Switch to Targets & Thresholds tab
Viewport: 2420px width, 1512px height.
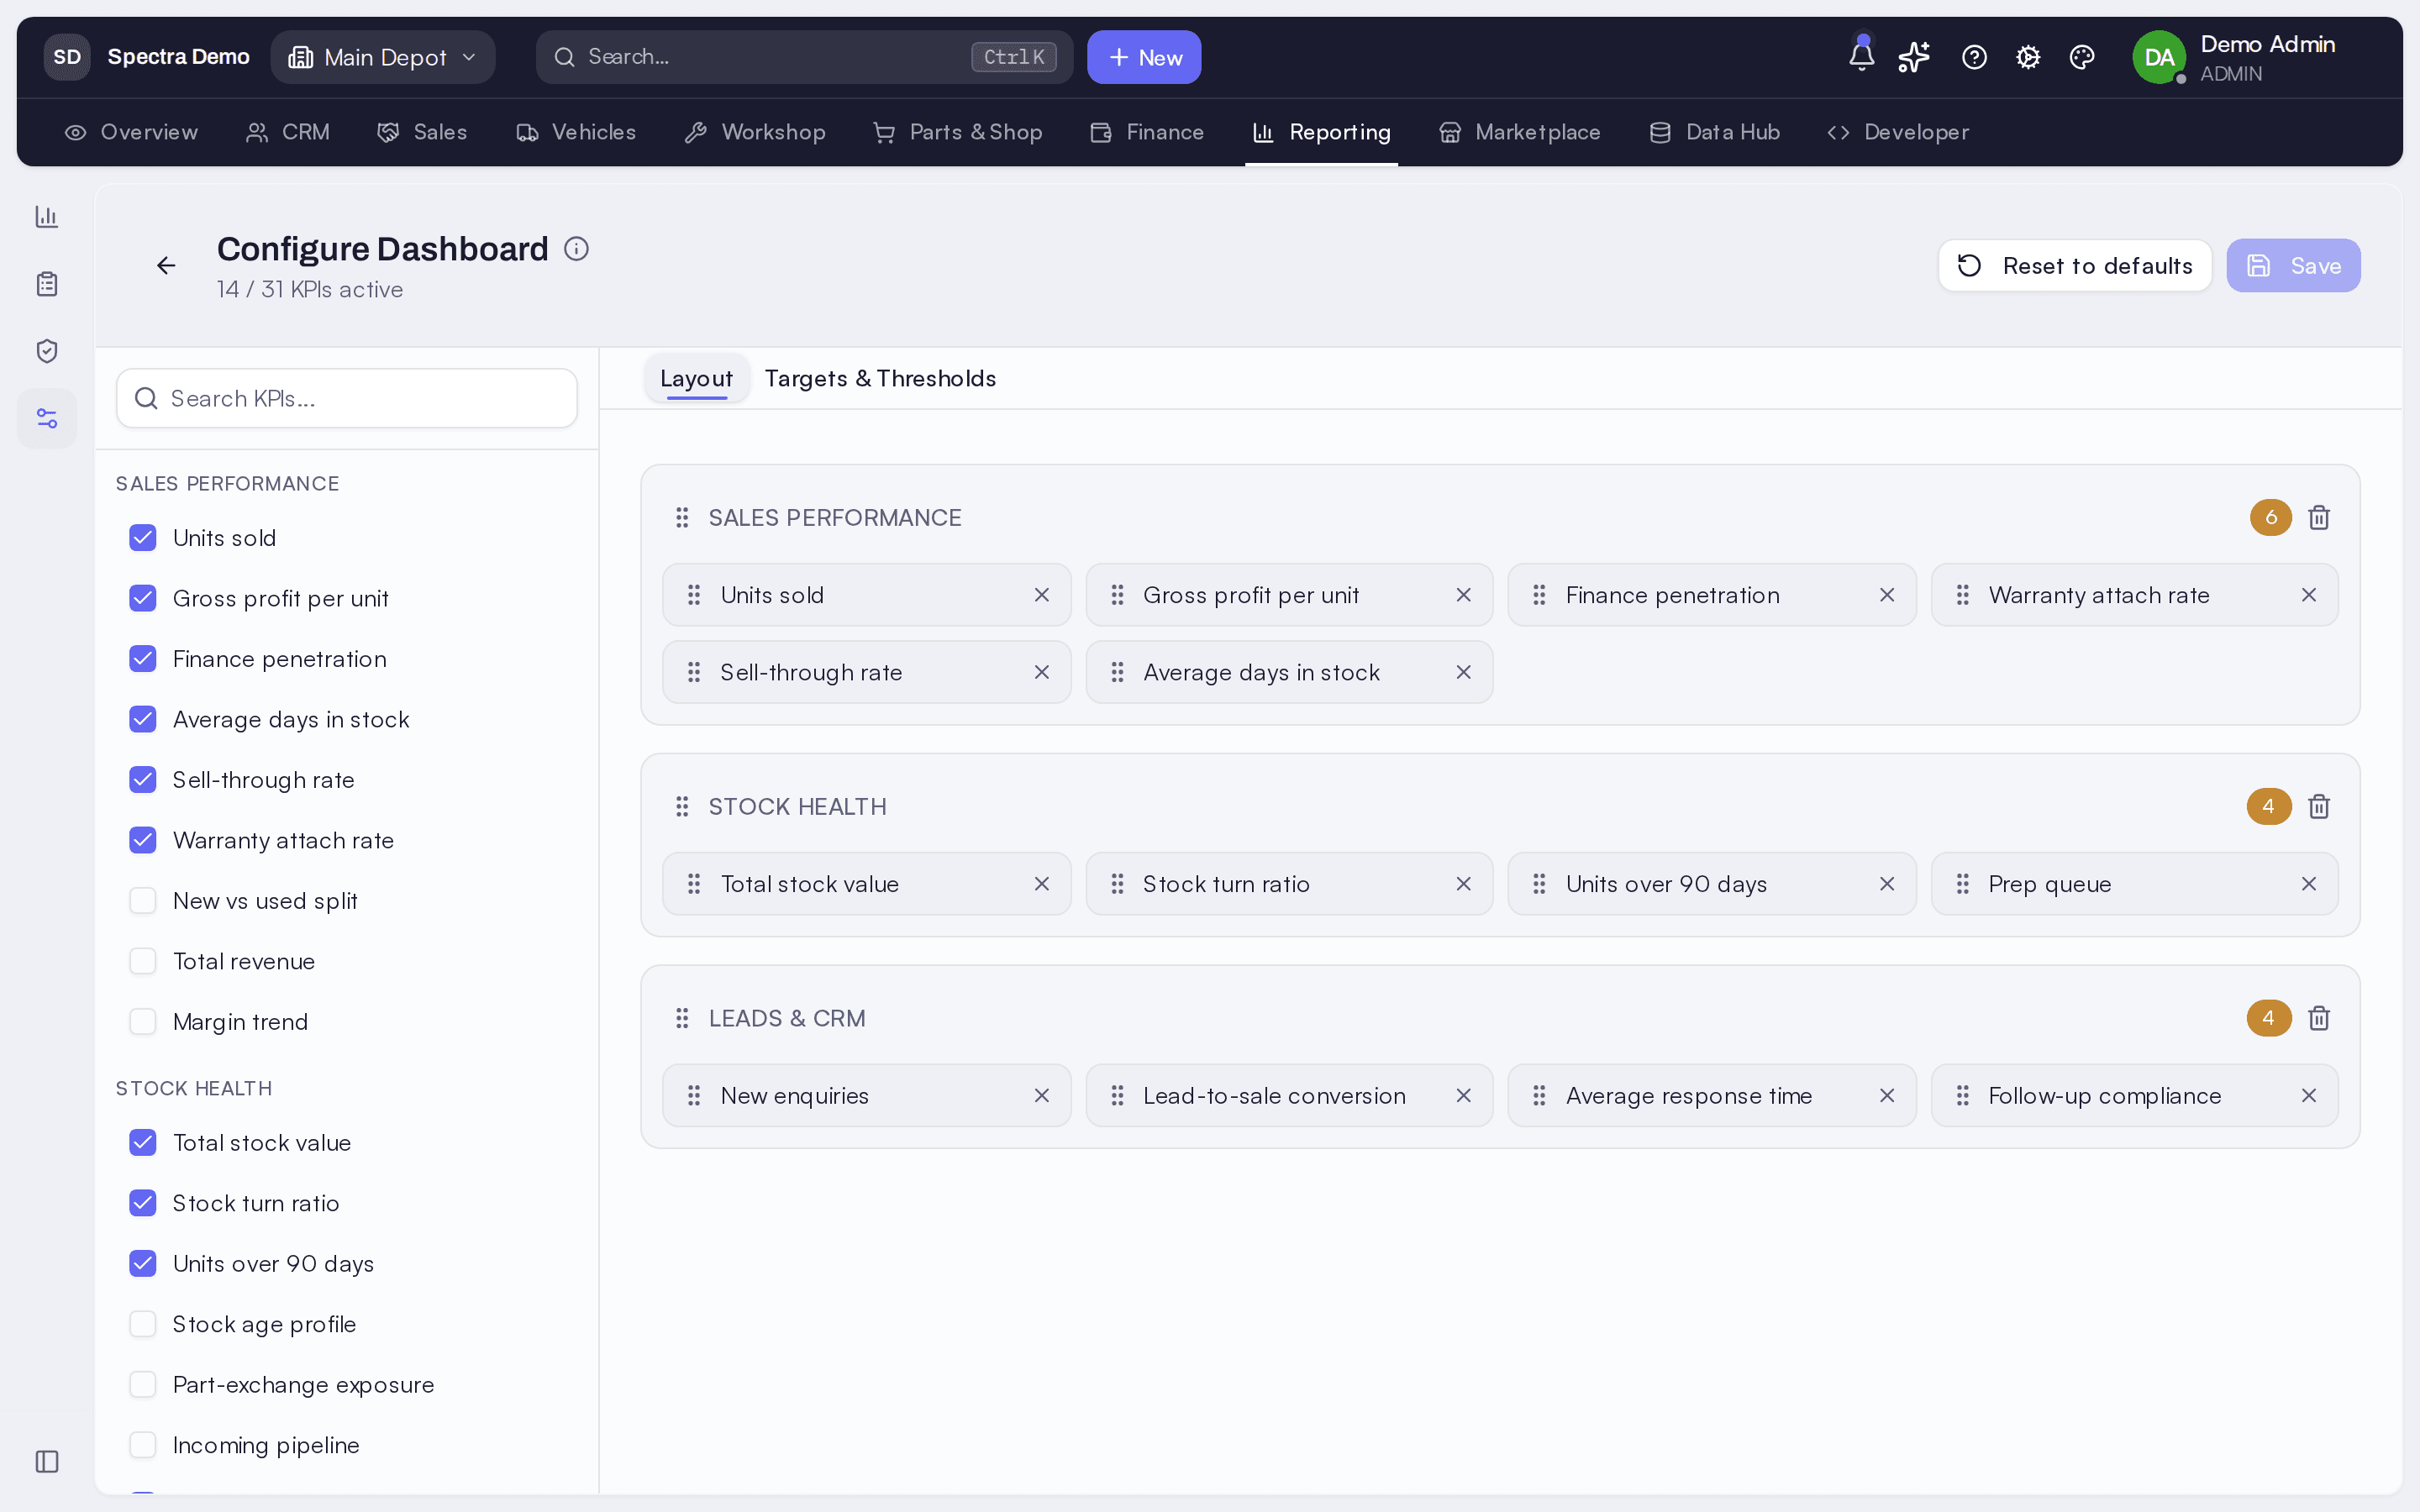pos(880,379)
